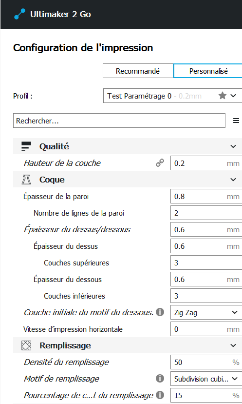The height and width of the screenshot is (404, 242).
Task: Click the star icon in the profile box
Action: click(x=222, y=96)
